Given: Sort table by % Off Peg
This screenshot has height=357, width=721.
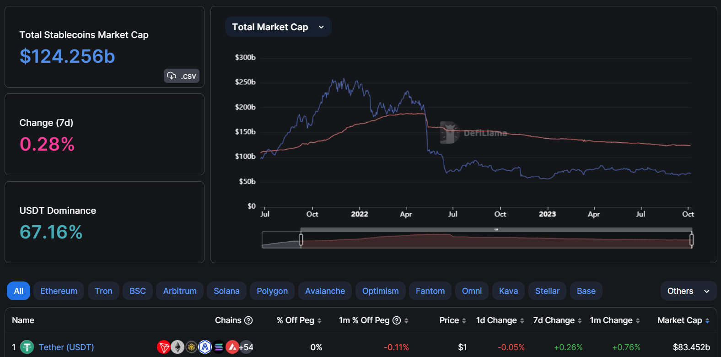Looking at the screenshot, I should coord(319,321).
